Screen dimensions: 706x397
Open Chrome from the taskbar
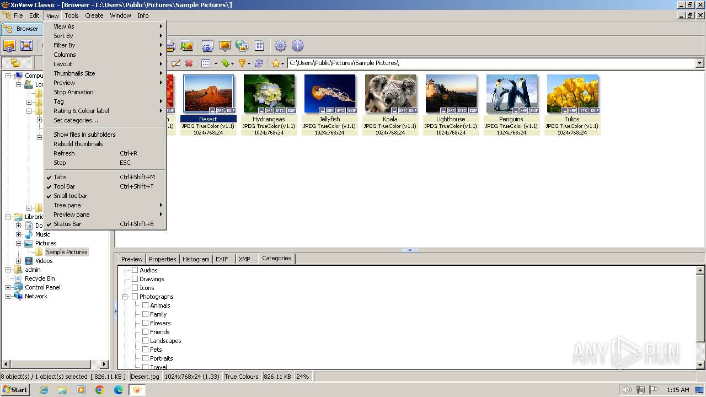100,390
